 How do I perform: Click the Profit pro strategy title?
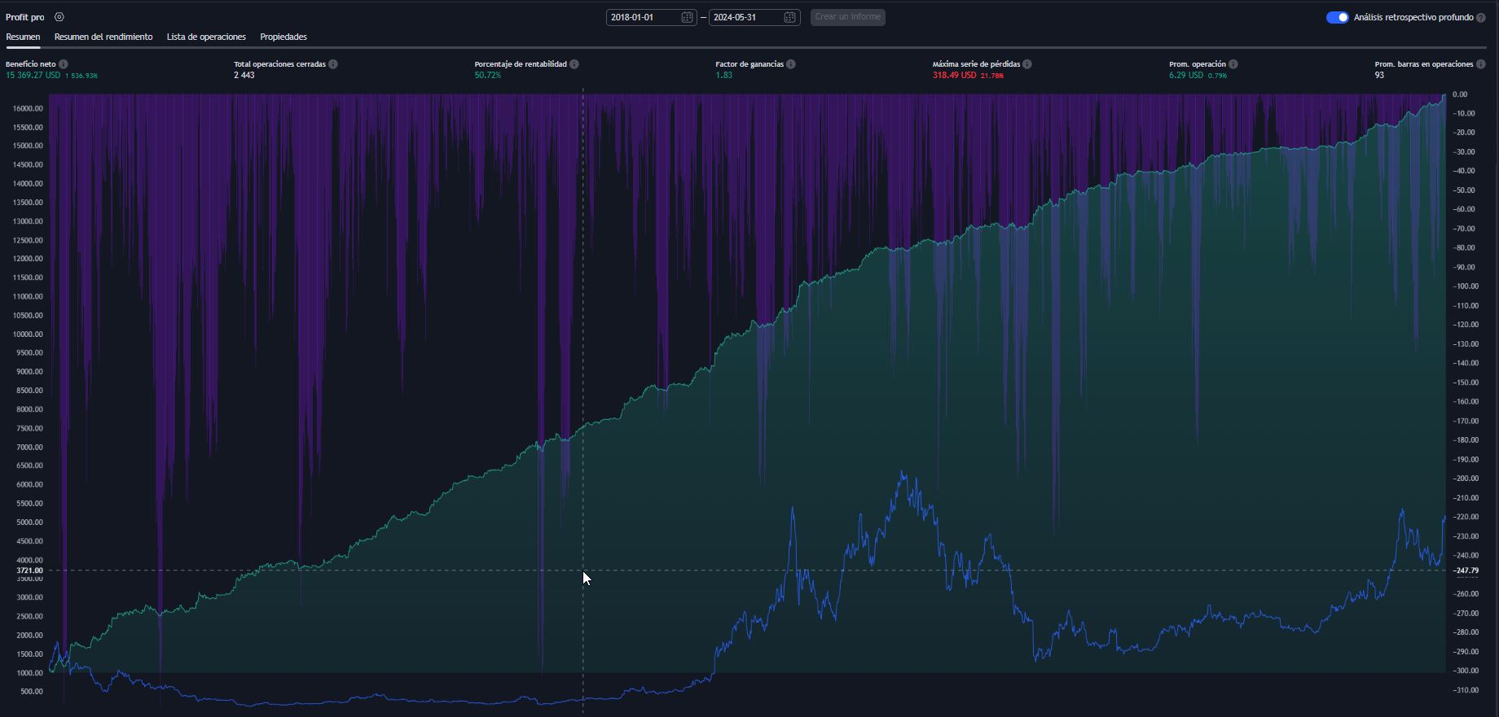click(25, 17)
